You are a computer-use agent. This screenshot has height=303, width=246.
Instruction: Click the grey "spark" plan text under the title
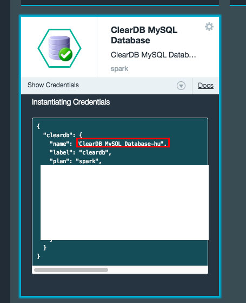(119, 69)
